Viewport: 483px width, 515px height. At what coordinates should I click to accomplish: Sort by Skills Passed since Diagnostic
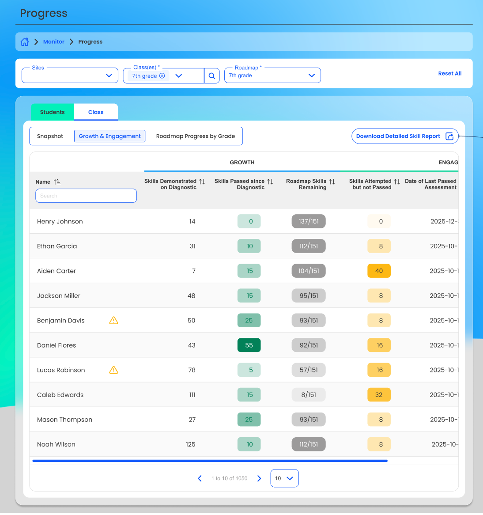tap(270, 181)
